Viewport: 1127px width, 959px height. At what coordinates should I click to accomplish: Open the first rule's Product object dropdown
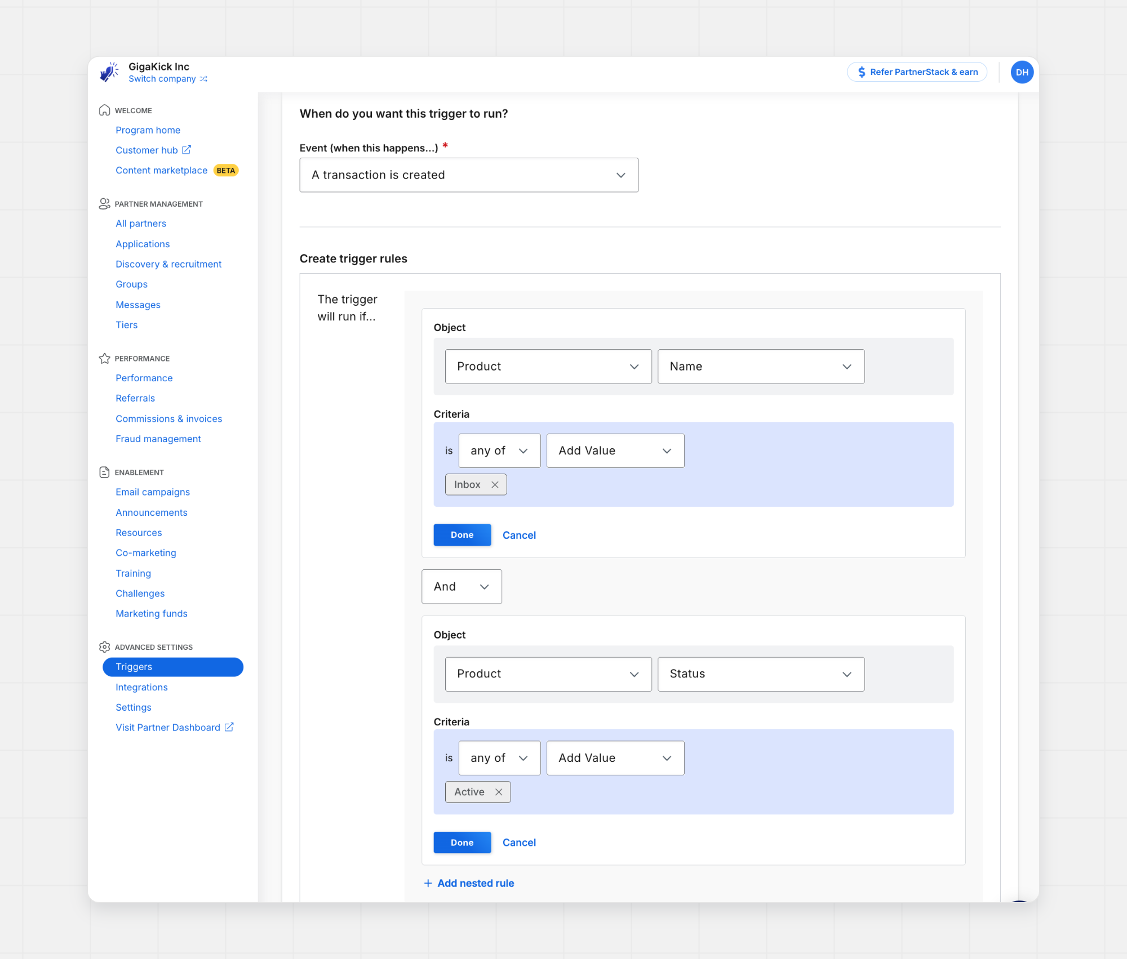click(x=548, y=367)
